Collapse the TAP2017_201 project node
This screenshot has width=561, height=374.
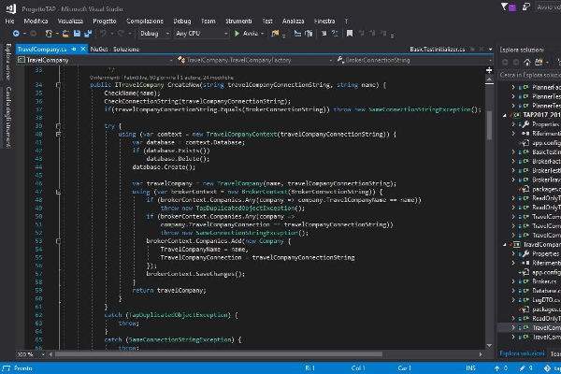(x=505, y=115)
